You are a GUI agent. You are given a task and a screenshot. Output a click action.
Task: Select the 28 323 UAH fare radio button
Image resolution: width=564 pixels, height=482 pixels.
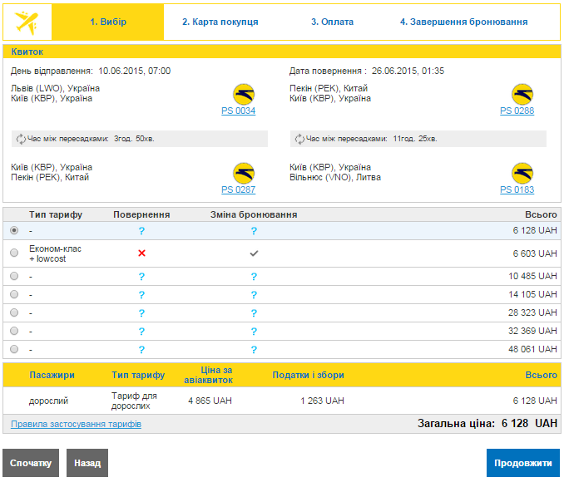[14, 312]
